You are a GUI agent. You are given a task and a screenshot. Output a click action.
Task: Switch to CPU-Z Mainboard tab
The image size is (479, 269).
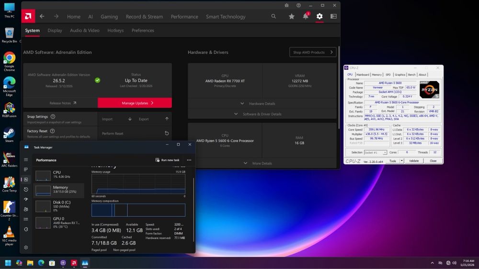[x=363, y=75]
